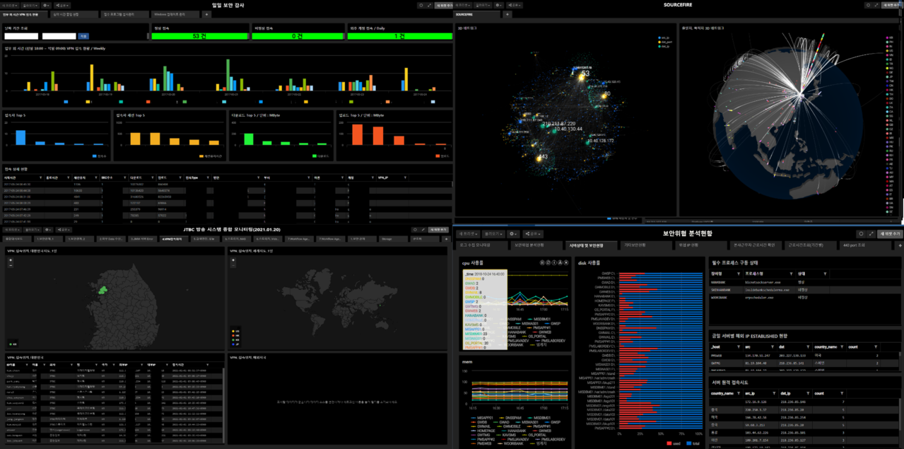The image size is (904, 449).
Task: Add a new tab in the 보안위협 분석현황 tab bar
Action: 900,245
